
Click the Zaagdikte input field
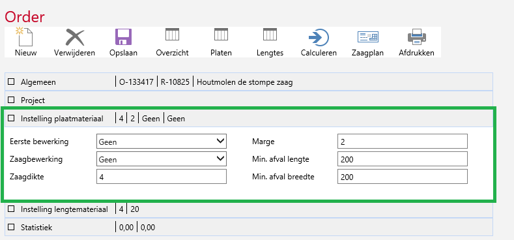coord(162,177)
